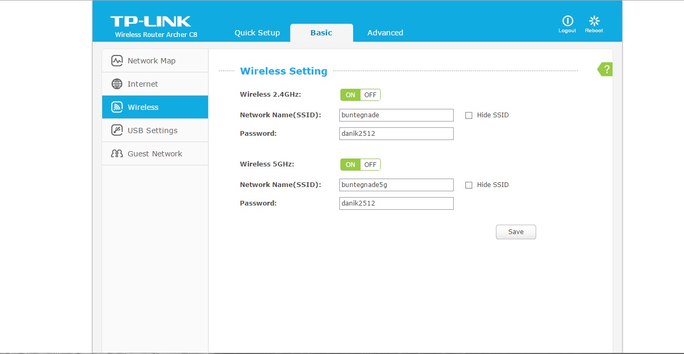Open Network Map in the sidebar
This screenshot has height=354, width=684.
[155, 61]
